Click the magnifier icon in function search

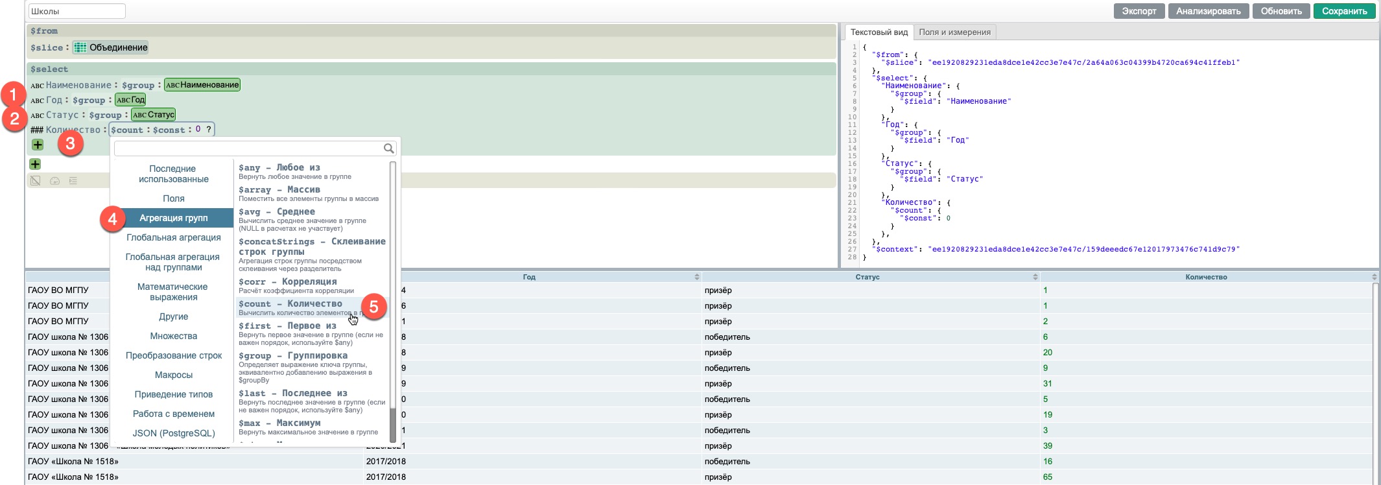click(388, 148)
